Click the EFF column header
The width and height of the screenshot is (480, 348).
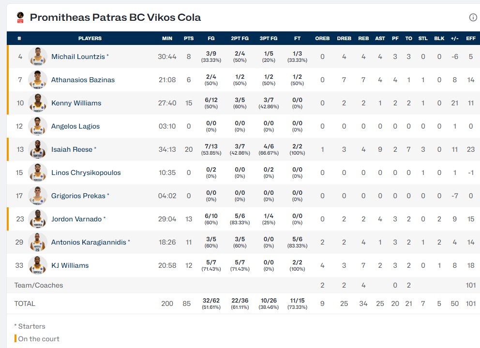(x=471, y=38)
